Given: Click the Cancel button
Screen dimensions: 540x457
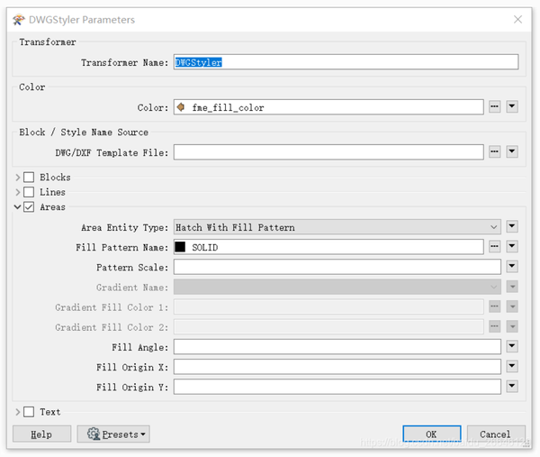Looking at the screenshot, I should [495, 434].
